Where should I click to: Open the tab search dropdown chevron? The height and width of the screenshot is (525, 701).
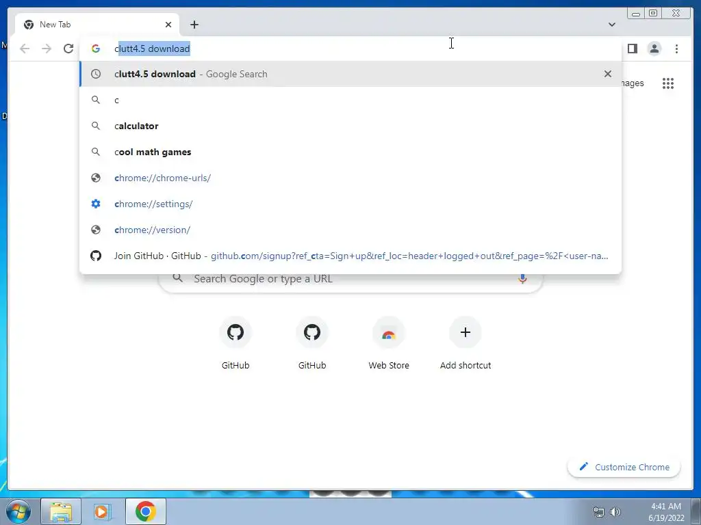[x=611, y=25]
